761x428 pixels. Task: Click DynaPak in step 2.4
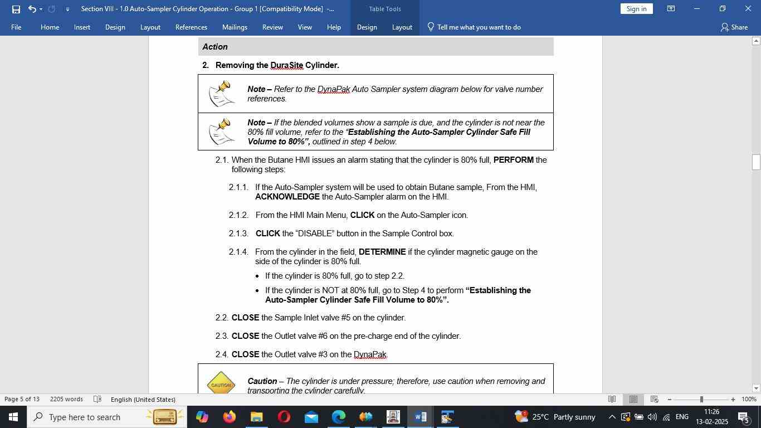(x=370, y=354)
